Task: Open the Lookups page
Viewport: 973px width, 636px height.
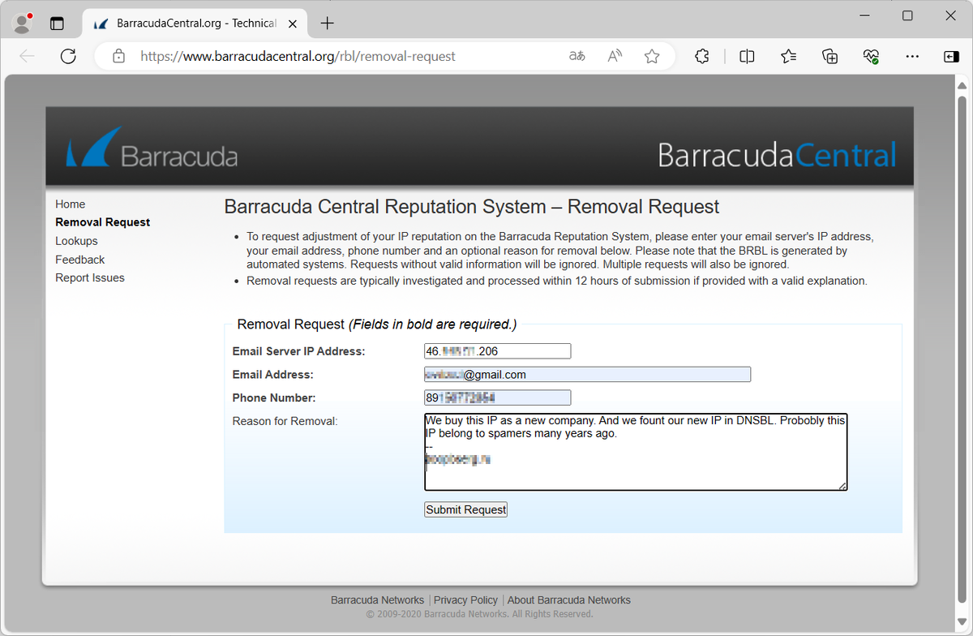Action: tap(76, 241)
